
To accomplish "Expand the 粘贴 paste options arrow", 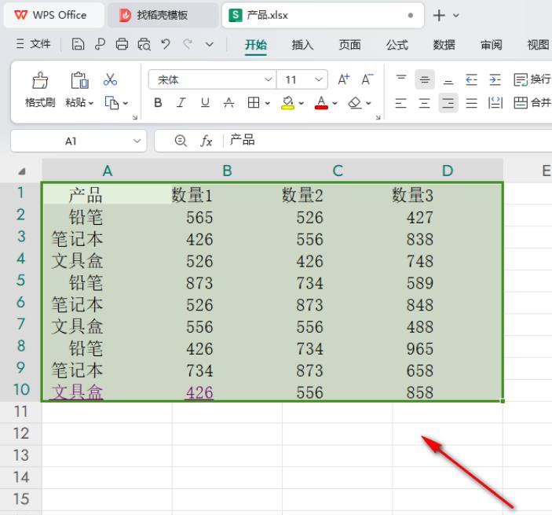I will tap(91, 103).
